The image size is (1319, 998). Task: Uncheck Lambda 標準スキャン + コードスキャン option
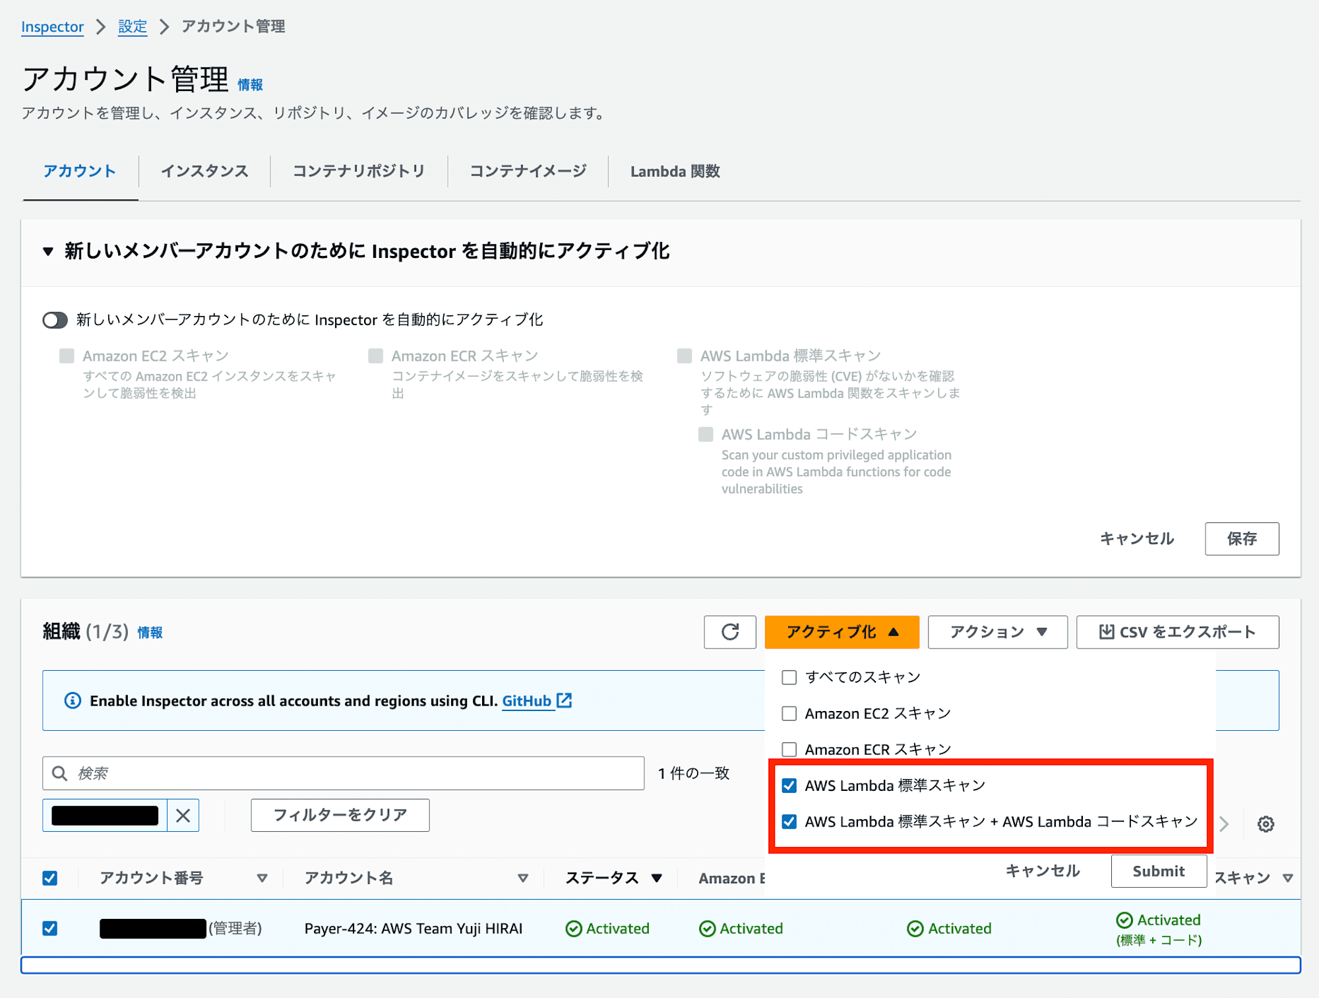789,822
